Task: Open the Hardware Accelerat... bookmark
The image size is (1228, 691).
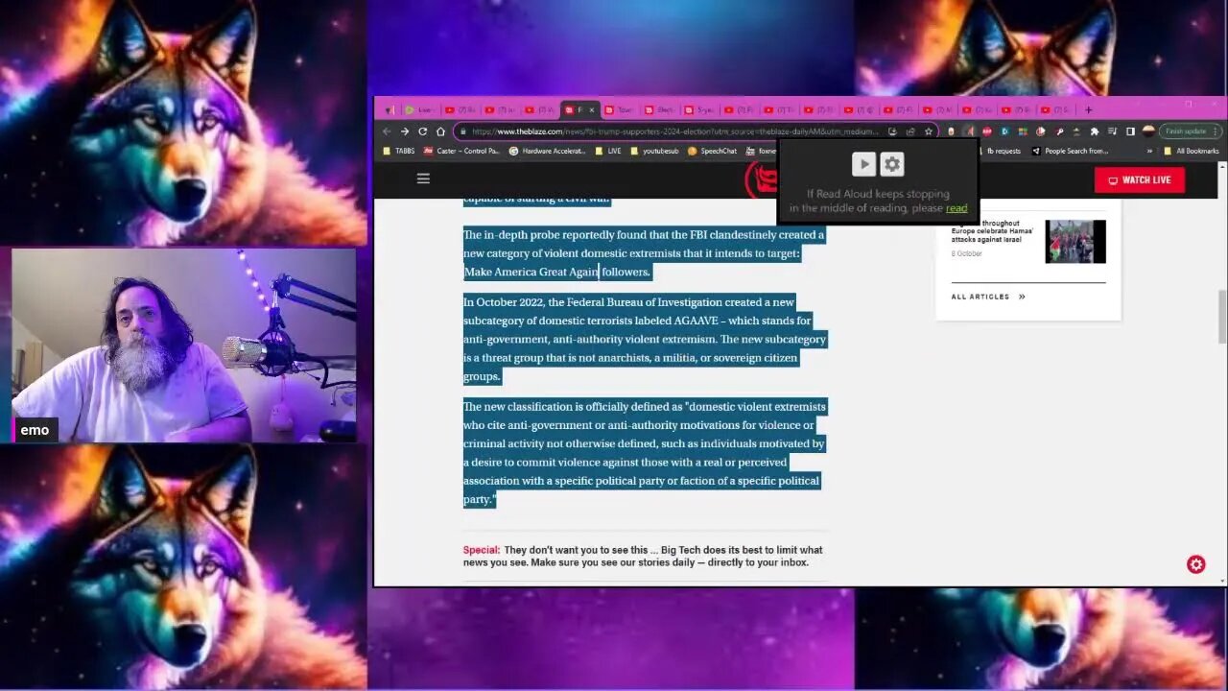Action: (x=548, y=151)
